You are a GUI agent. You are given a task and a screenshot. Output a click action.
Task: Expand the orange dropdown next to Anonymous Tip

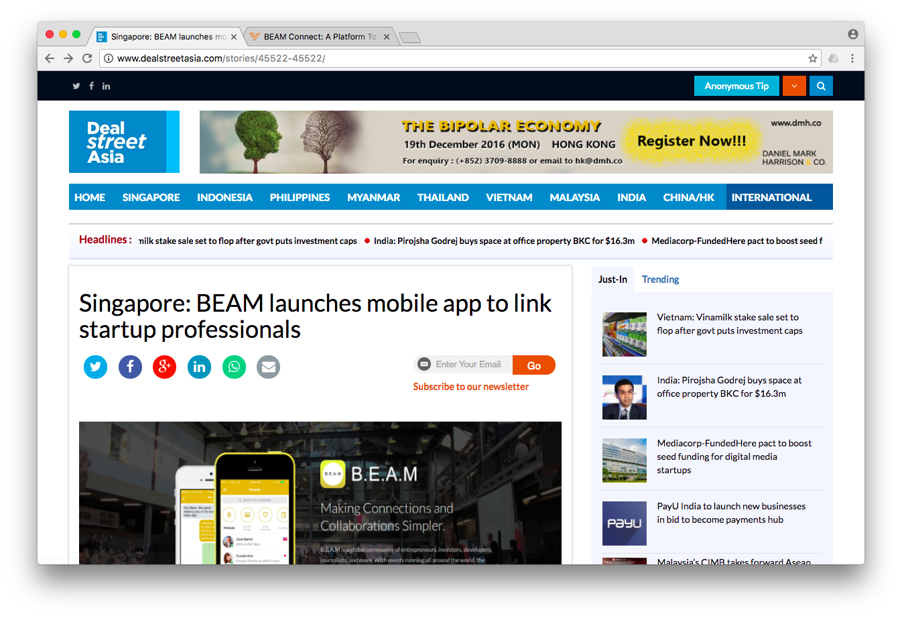click(794, 86)
